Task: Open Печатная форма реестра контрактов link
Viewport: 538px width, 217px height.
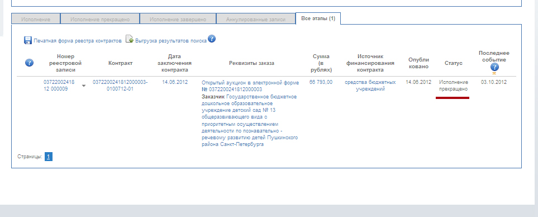Action: [78, 41]
